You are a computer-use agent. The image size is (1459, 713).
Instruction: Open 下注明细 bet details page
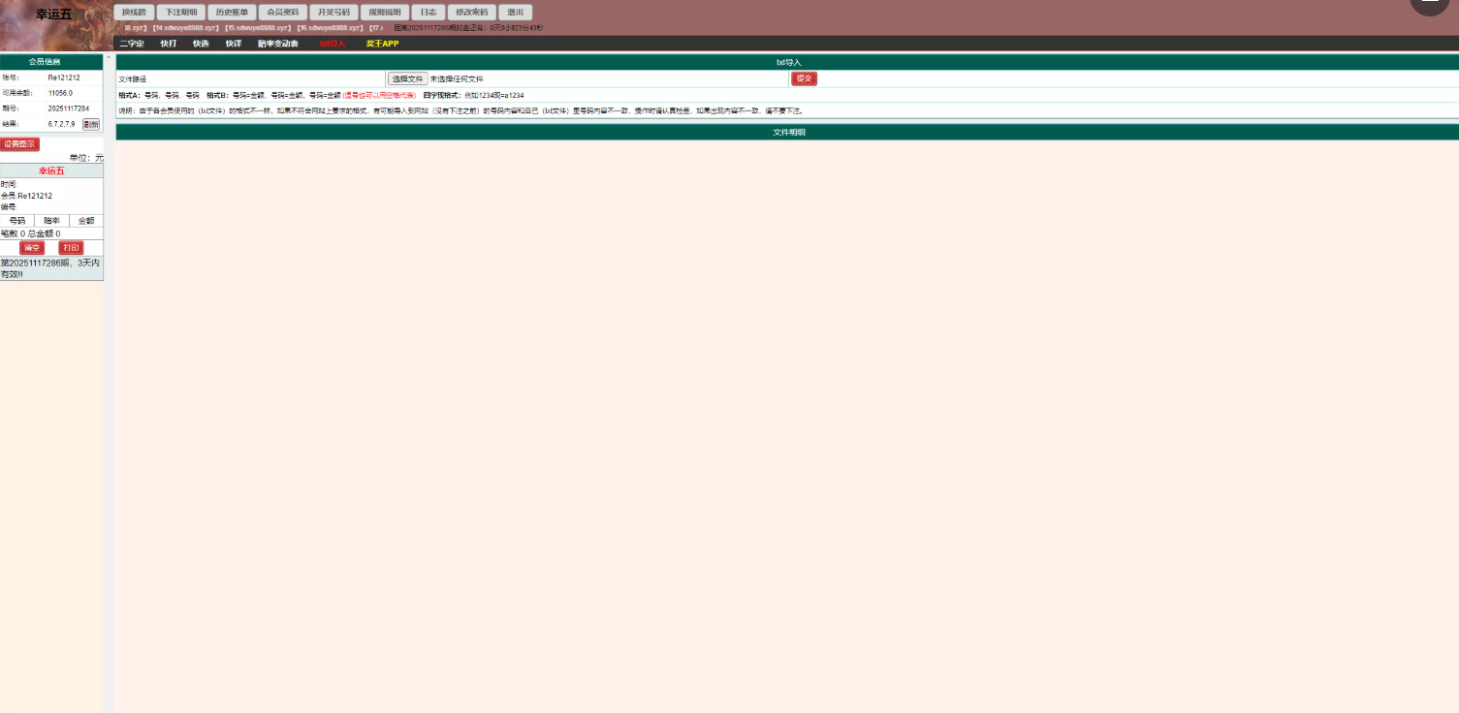click(x=180, y=13)
